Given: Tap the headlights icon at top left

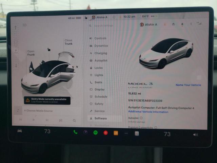Looking at the screenshot, I should pyautogui.click(x=24, y=25).
